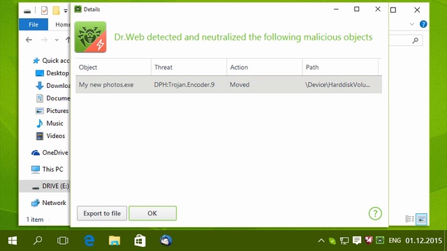Open Pictures in the navigation pane
Image resolution: width=447 pixels, height=251 pixels.
click(52, 111)
